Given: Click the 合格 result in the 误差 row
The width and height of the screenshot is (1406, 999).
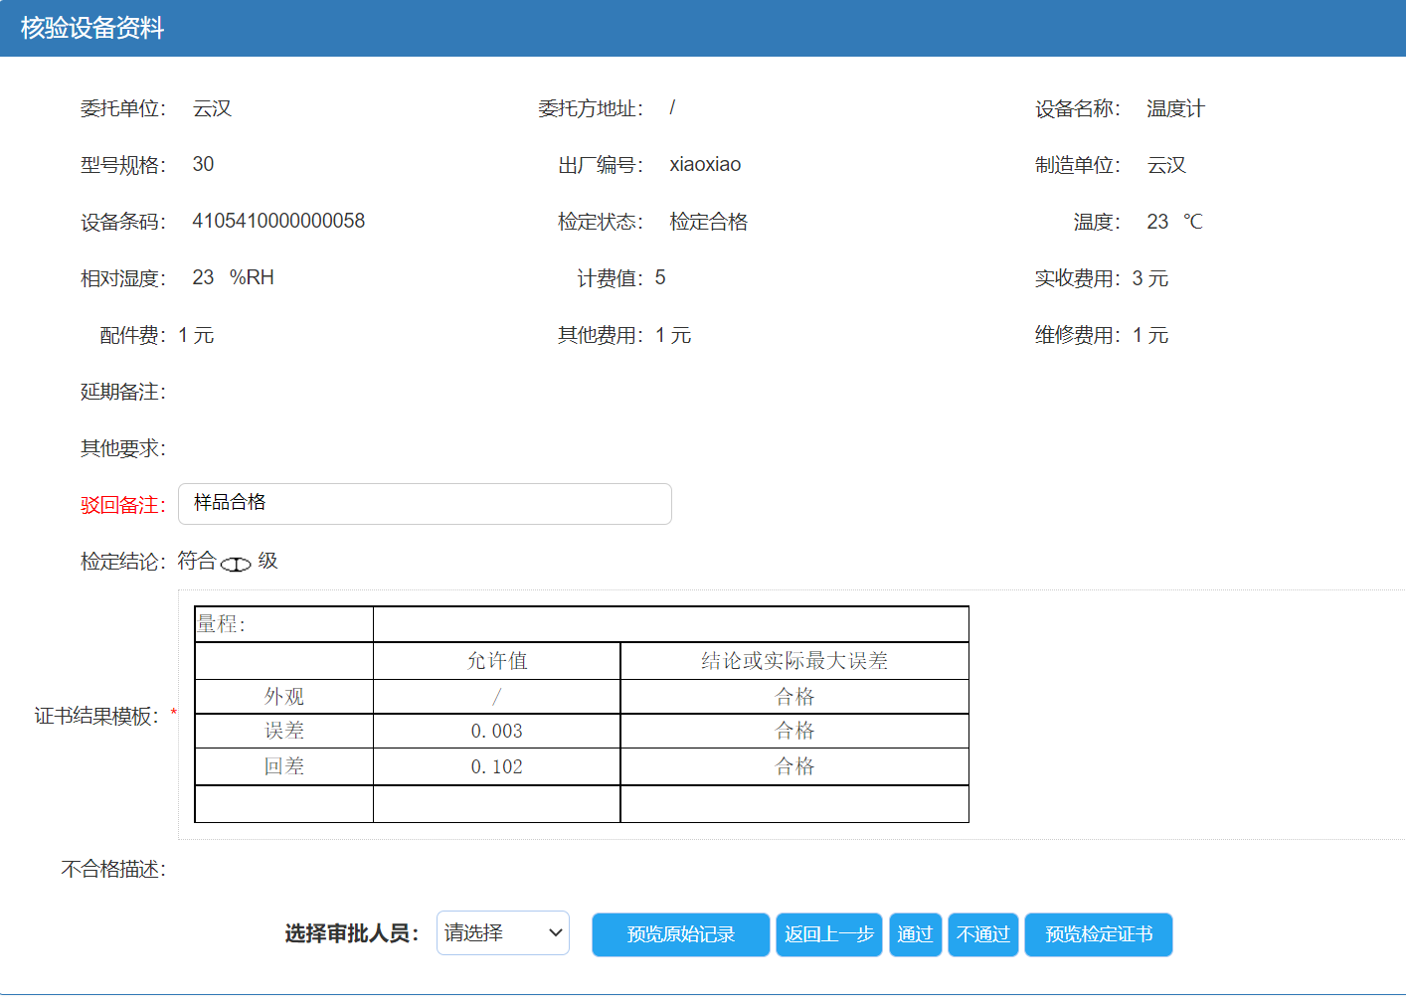Looking at the screenshot, I should pyautogui.click(x=793, y=731).
